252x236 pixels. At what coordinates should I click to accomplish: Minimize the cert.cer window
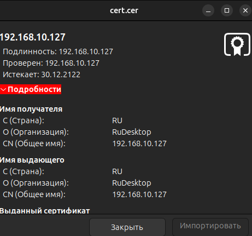pyautogui.click(x=208, y=10)
